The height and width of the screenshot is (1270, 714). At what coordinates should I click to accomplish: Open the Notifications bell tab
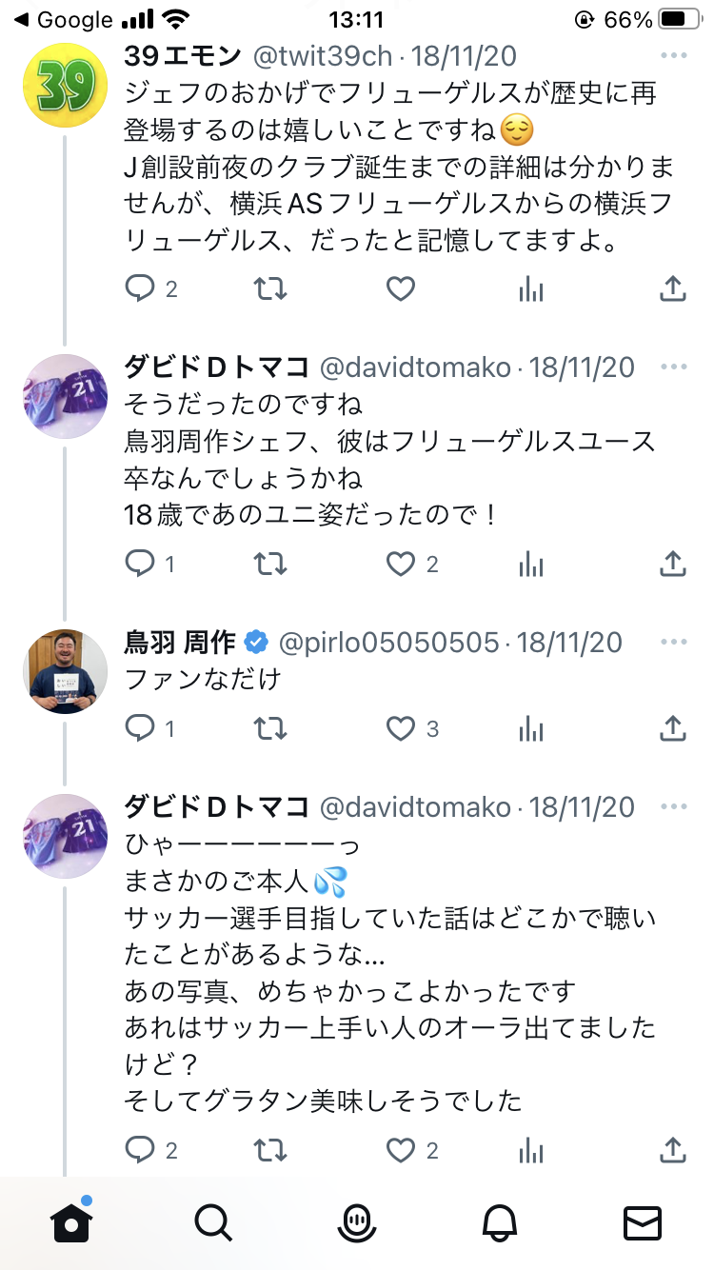(x=500, y=1222)
